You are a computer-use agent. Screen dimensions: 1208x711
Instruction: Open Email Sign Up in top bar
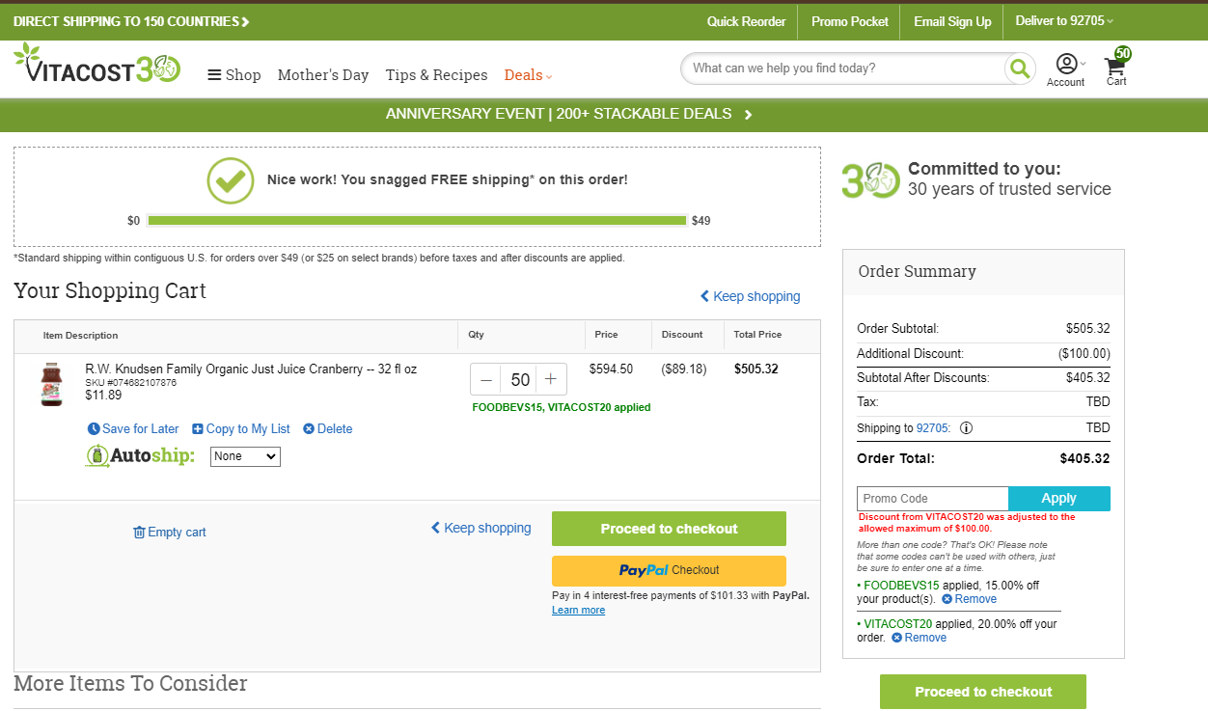pos(952,21)
